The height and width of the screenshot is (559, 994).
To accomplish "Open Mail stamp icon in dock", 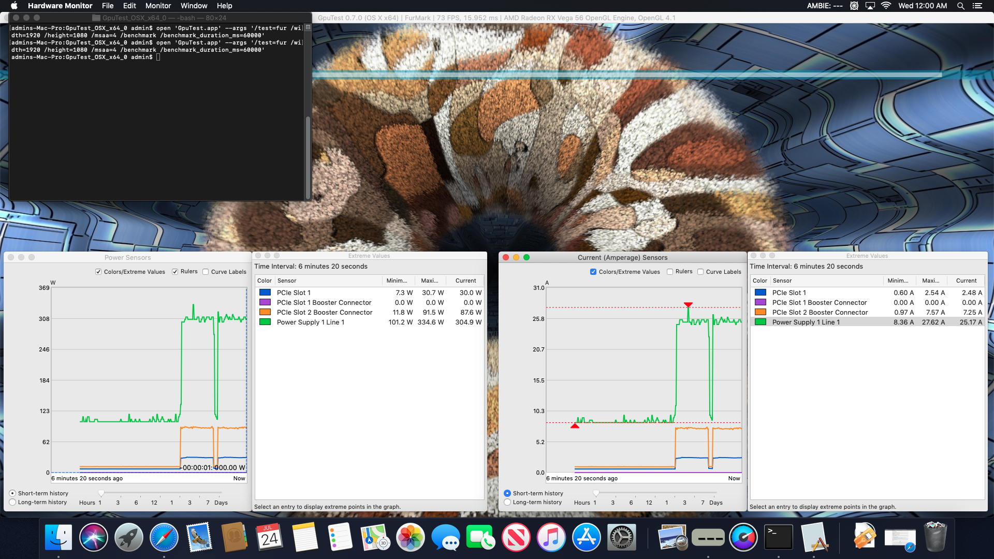I will click(199, 537).
